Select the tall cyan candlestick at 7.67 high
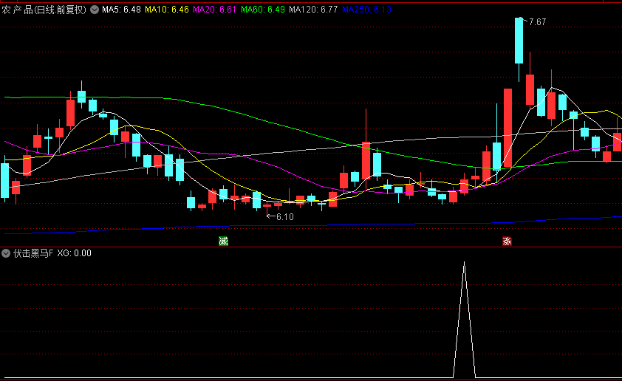 coord(519,41)
